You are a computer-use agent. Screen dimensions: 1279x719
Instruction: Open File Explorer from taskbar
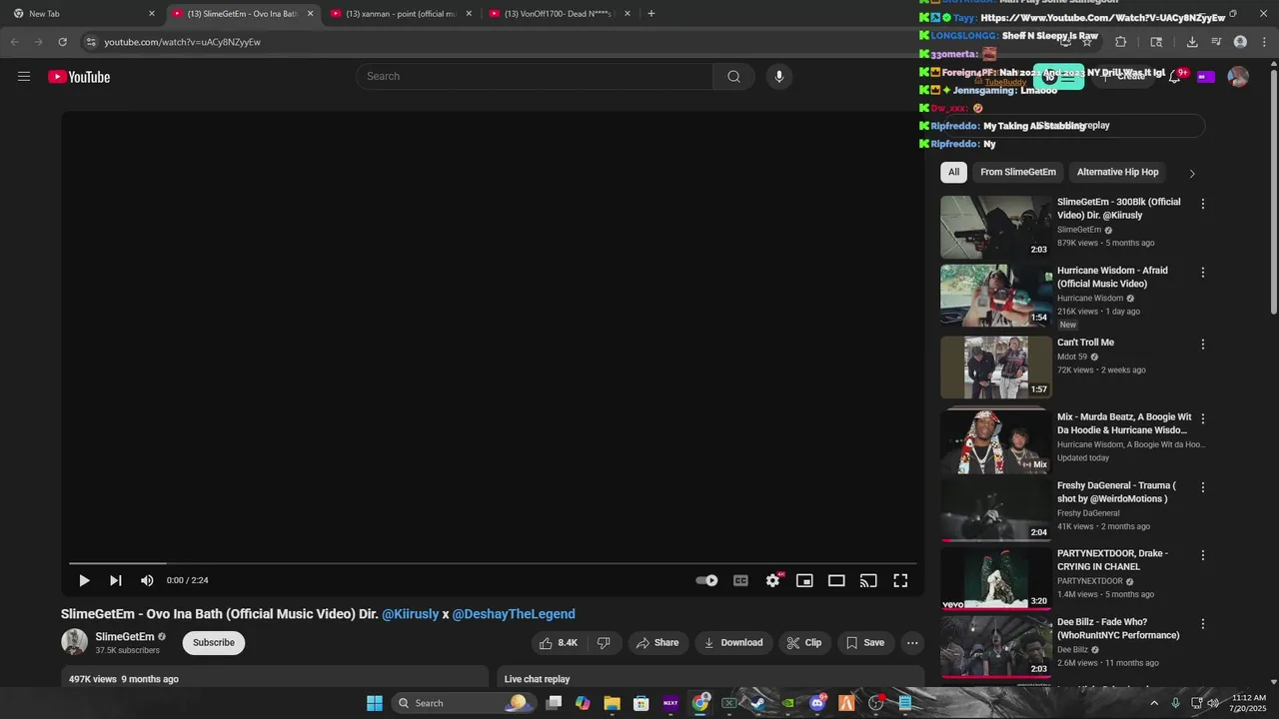coord(612,703)
